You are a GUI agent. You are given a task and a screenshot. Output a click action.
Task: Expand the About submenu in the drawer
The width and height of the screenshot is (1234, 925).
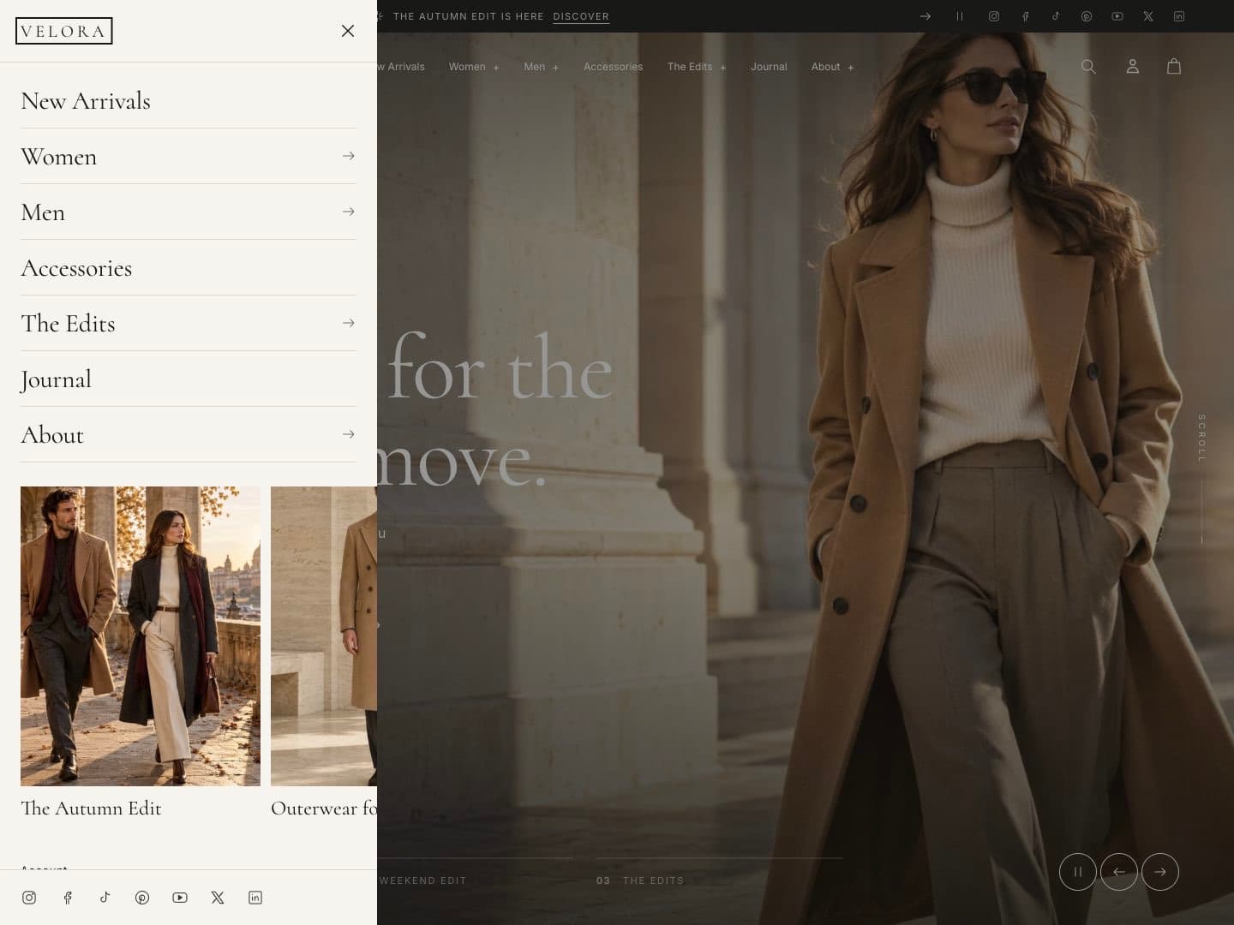click(348, 434)
